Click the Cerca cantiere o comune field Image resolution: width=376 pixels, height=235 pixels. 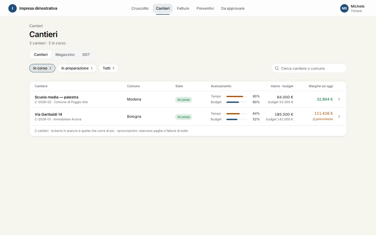coord(309,68)
